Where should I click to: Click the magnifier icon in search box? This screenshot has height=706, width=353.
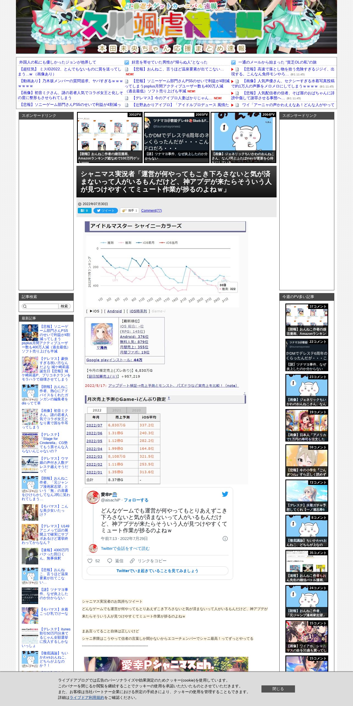25,306
